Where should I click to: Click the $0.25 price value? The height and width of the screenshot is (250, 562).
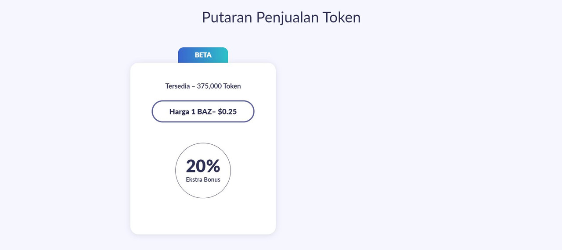pyautogui.click(x=227, y=111)
